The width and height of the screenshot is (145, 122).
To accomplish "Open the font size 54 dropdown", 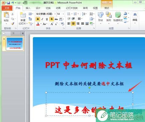I will (63, 14).
